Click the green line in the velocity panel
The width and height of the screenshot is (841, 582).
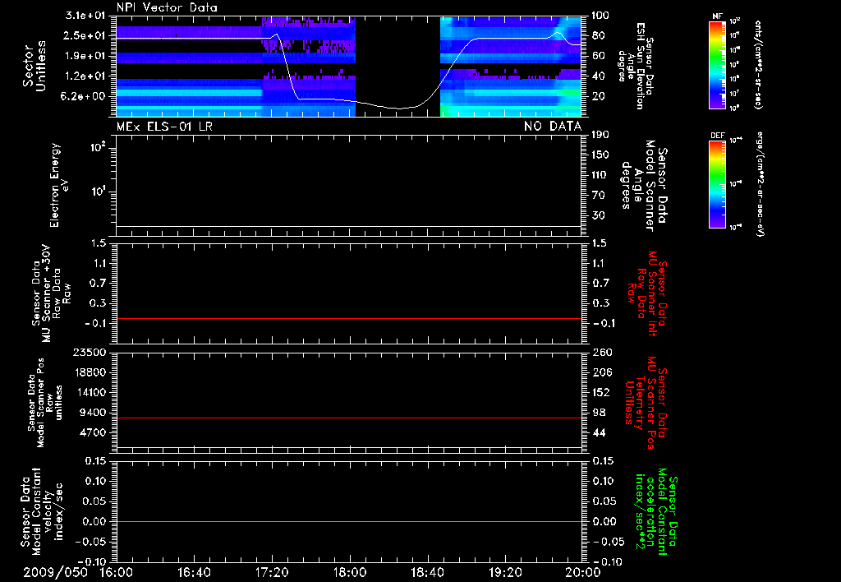point(349,521)
